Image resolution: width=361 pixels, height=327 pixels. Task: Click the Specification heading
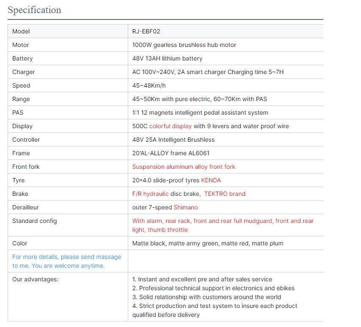click(x=35, y=10)
